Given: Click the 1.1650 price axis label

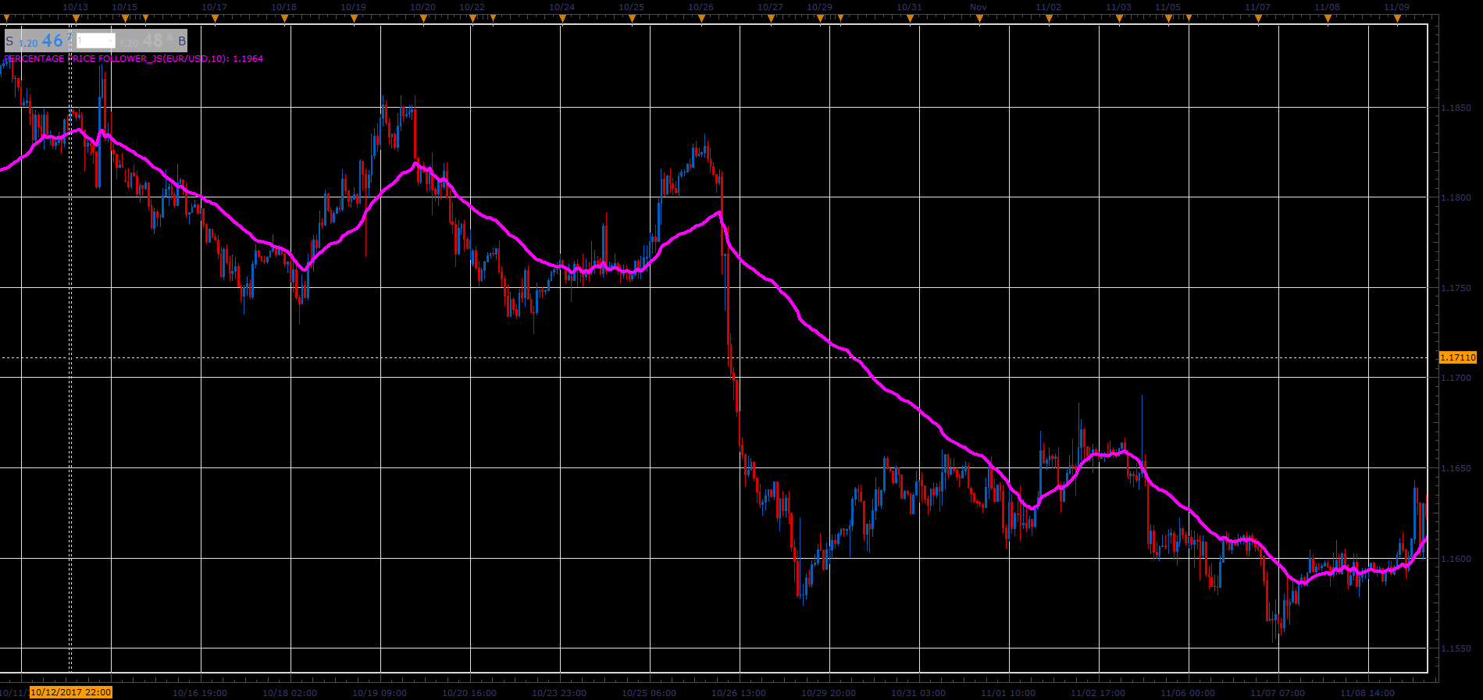Looking at the screenshot, I should coord(1456,468).
